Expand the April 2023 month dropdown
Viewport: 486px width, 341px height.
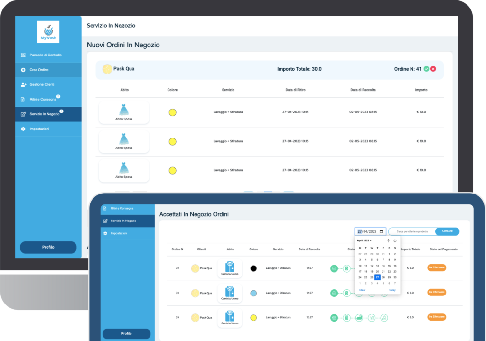(x=364, y=240)
